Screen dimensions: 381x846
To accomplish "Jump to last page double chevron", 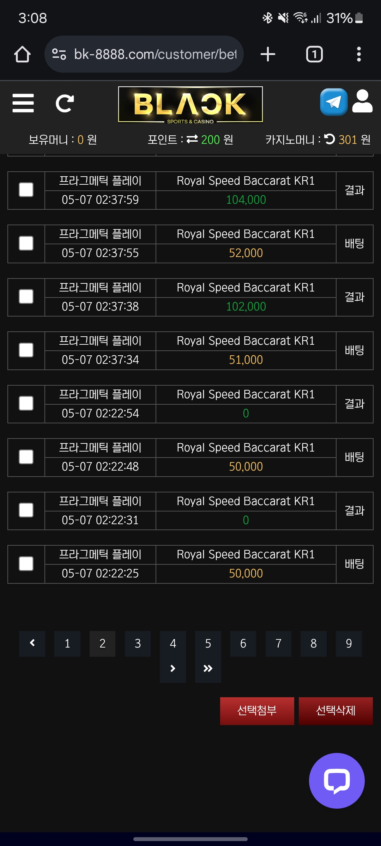I will [x=208, y=669].
